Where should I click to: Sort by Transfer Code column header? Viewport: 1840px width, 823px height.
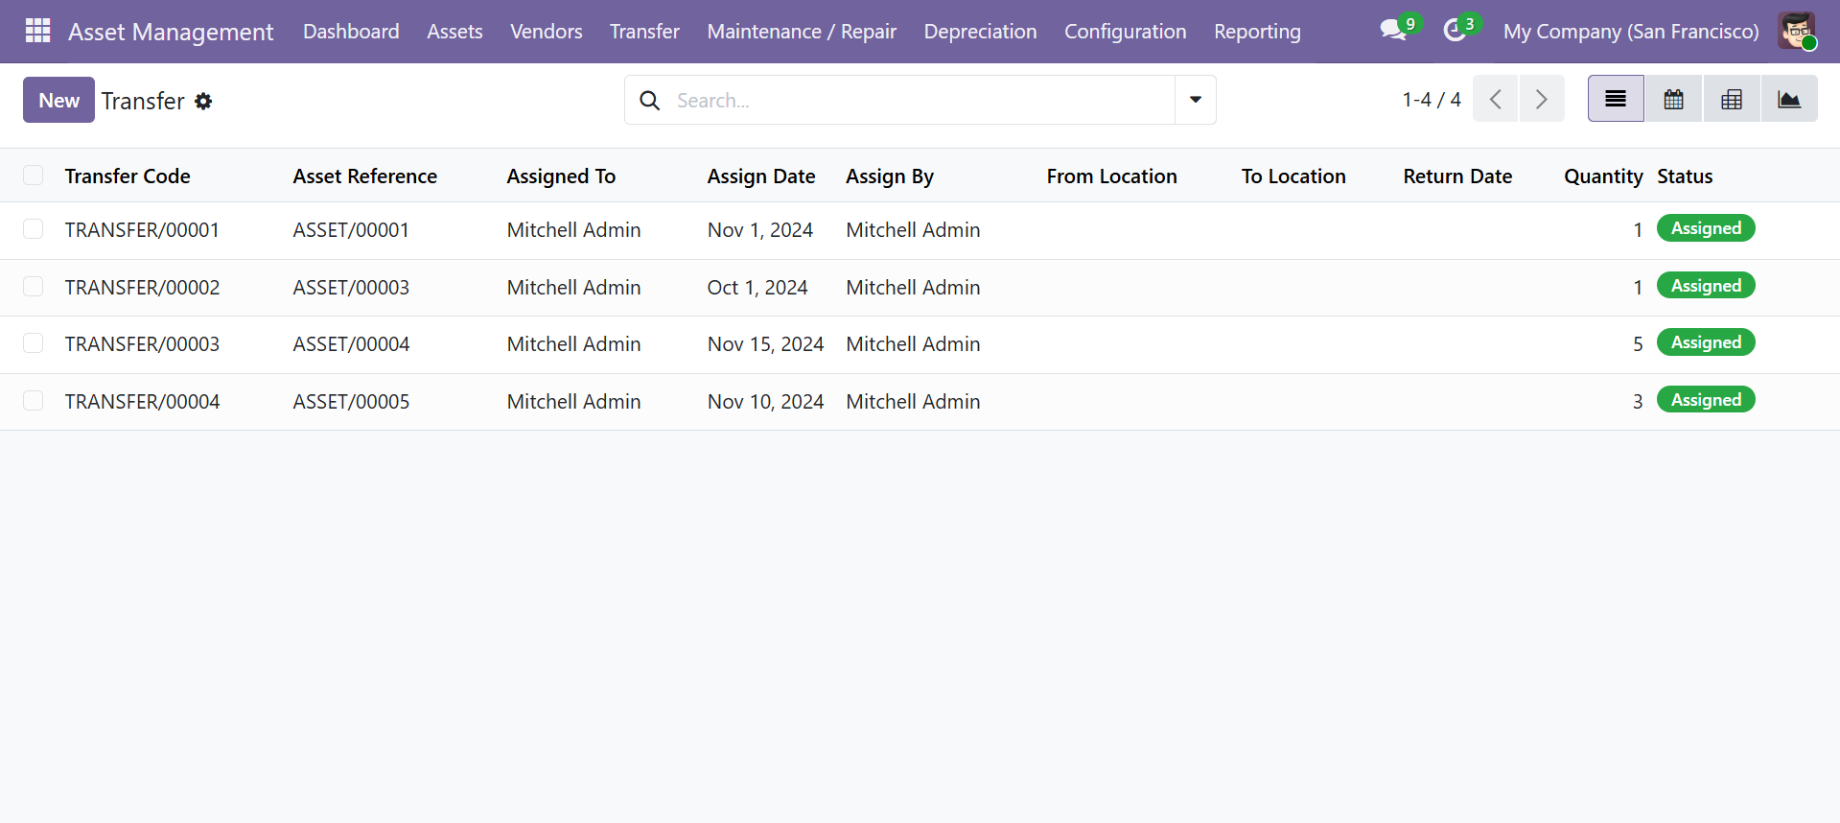pyautogui.click(x=128, y=176)
